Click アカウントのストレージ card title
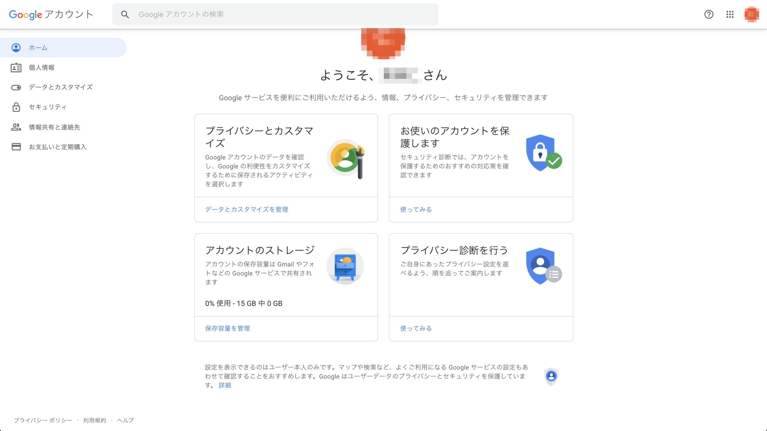Screen dimensions: 767x431 click(260, 250)
